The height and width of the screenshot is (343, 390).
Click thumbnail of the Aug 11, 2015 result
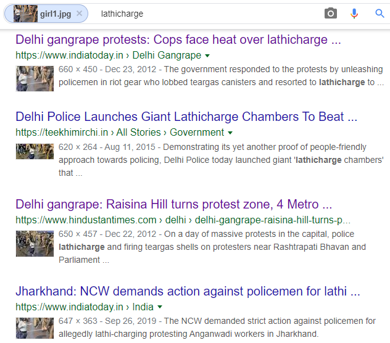click(35, 151)
